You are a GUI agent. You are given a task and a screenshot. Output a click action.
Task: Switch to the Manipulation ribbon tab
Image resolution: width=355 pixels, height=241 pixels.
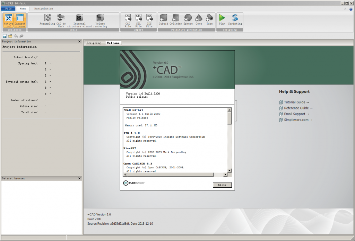pyautogui.click(x=43, y=9)
